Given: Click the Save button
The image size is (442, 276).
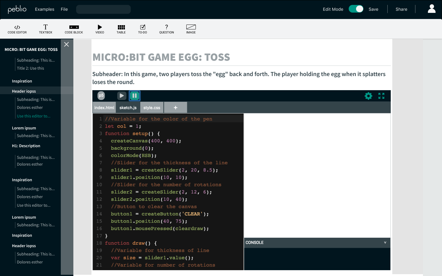Looking at the screenshot, I should [373, 9].
